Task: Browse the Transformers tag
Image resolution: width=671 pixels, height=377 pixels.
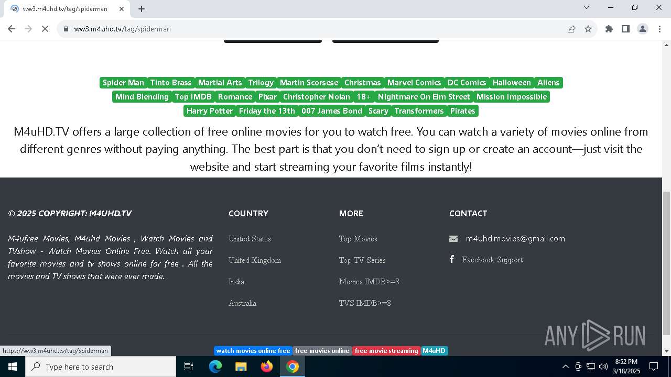Action: coord(419,111)
